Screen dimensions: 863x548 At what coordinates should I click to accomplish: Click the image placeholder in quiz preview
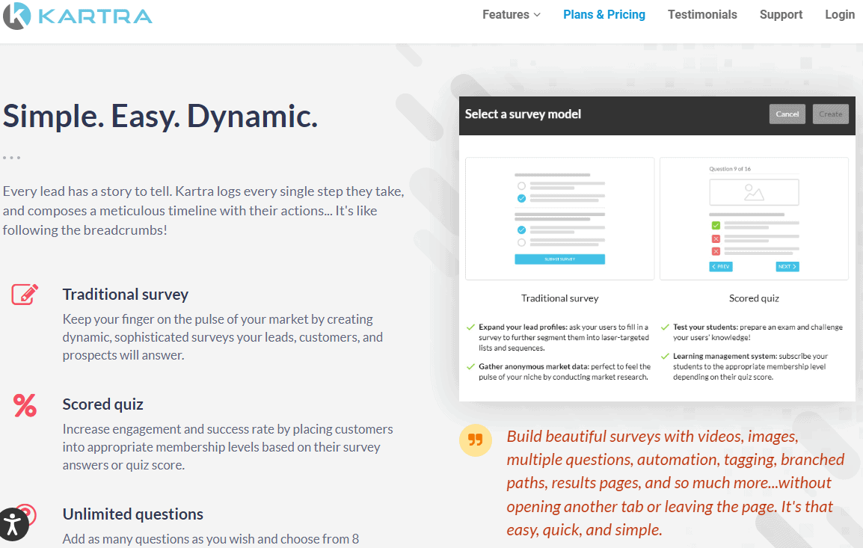click(x=754, y=193)
